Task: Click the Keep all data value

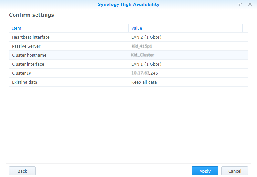Action: (x=144, y=82)
